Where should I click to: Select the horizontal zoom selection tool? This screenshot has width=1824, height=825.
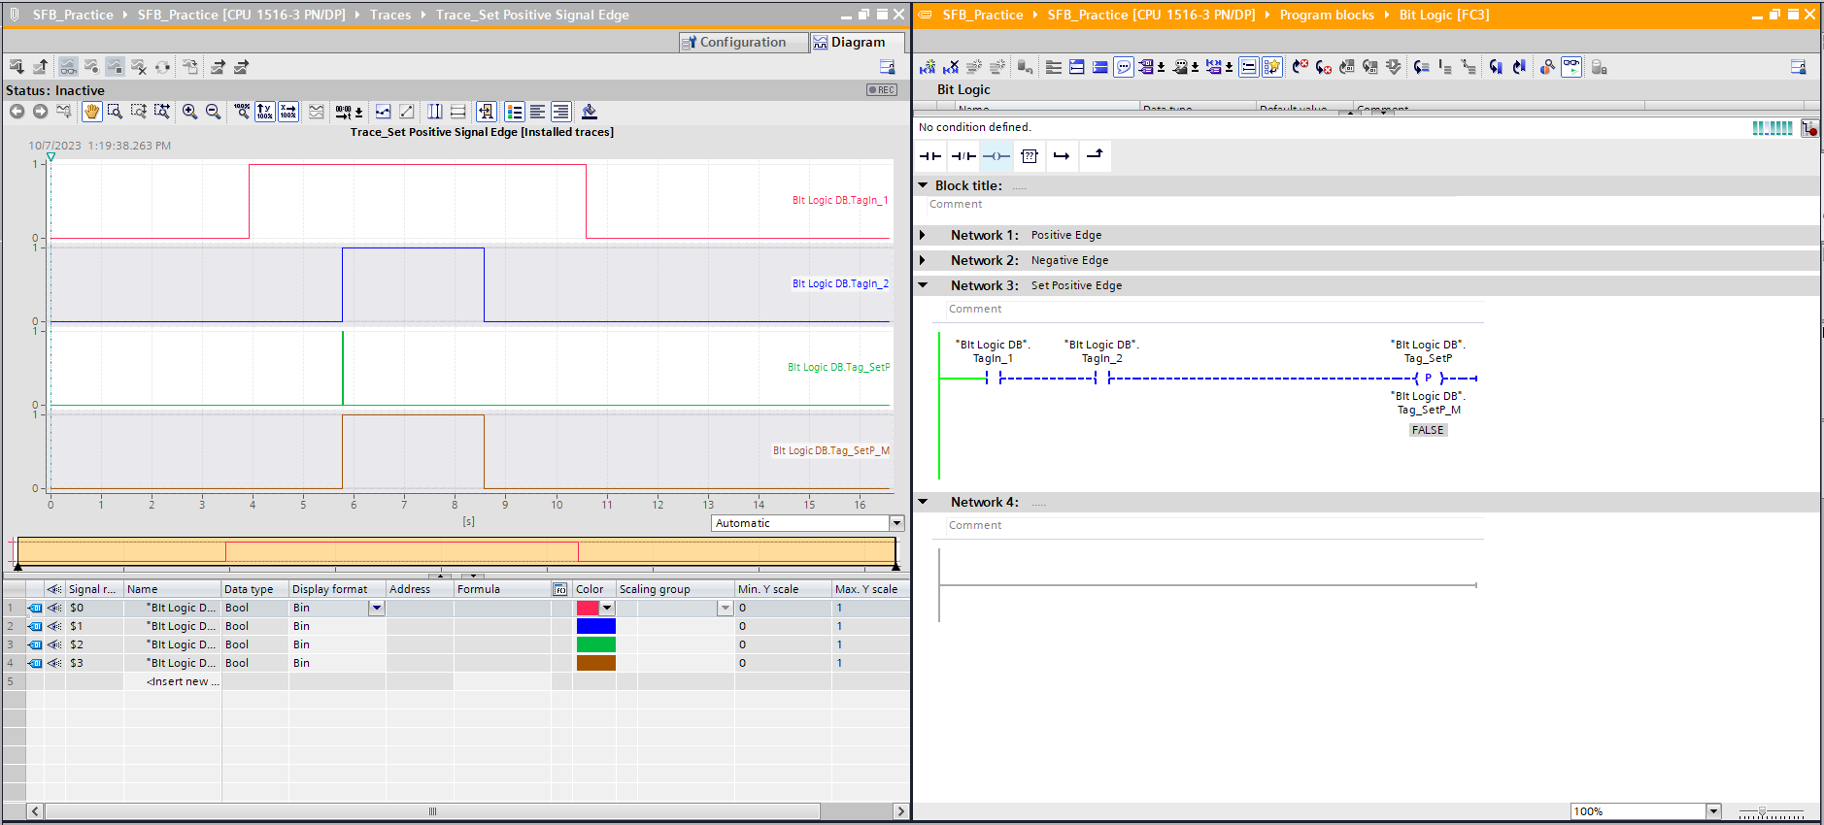click(x=162, y=112)
